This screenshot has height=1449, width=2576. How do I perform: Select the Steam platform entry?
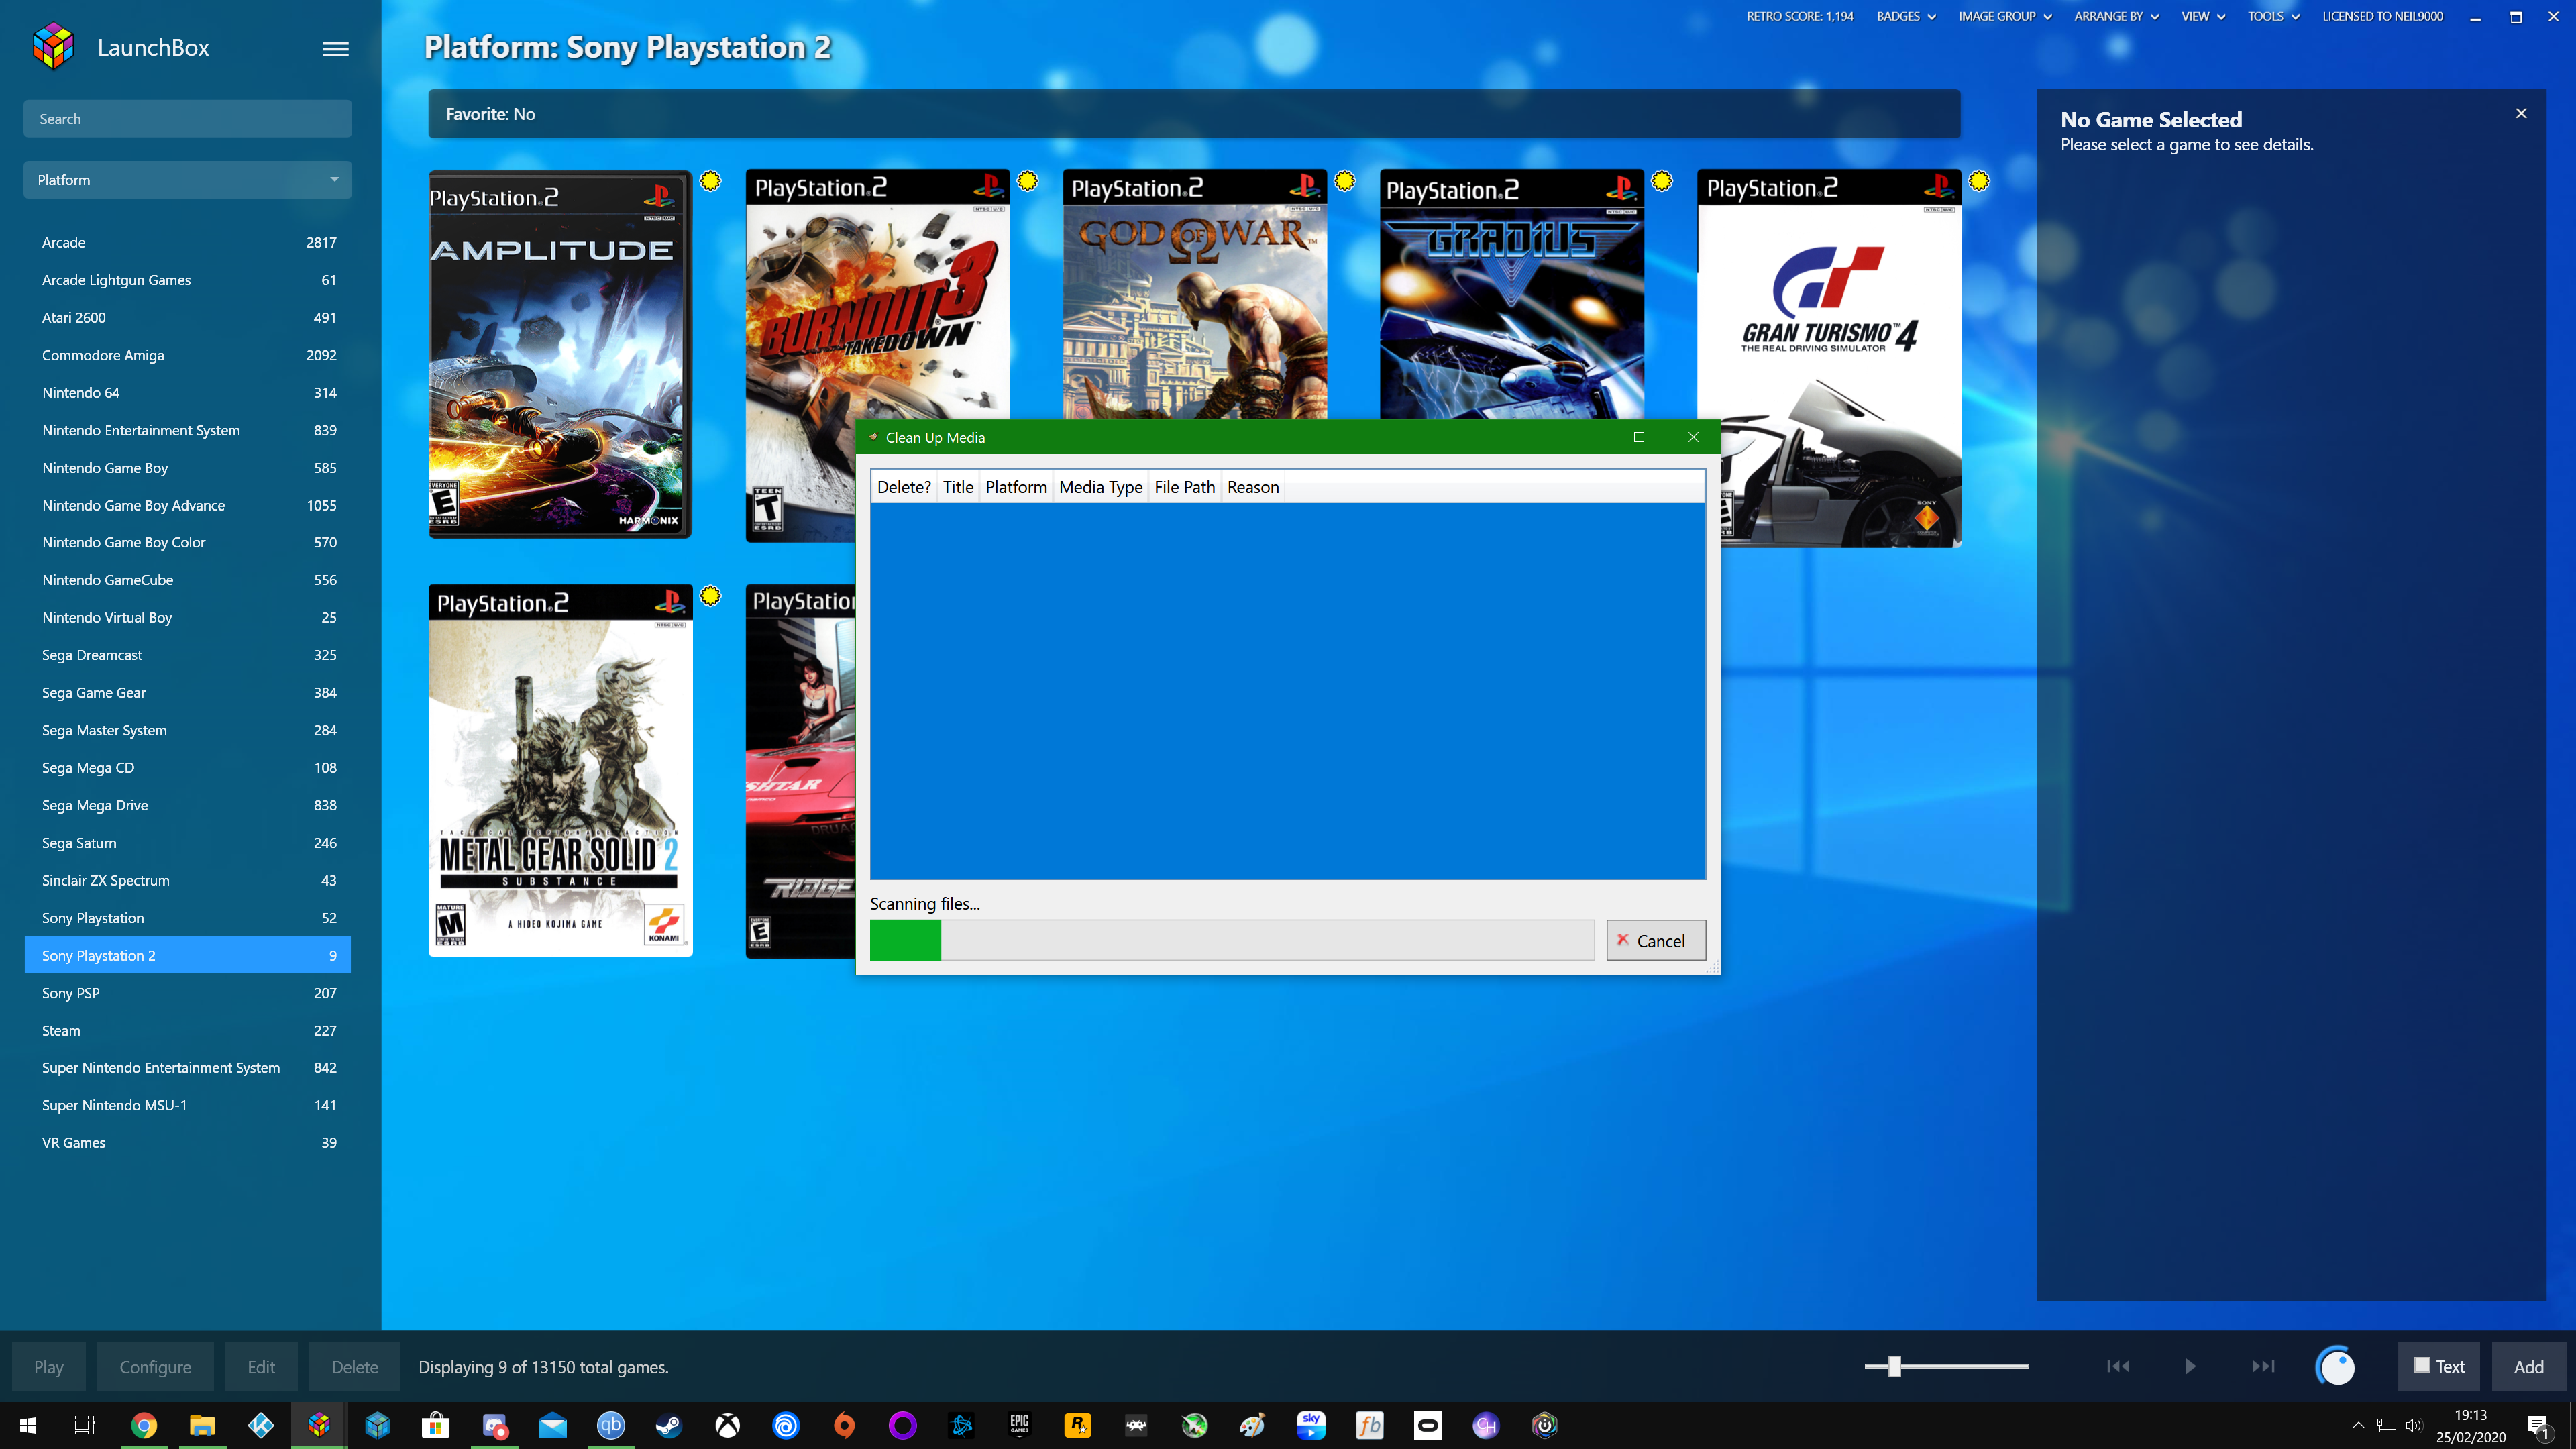click(x=187, y=1030)
